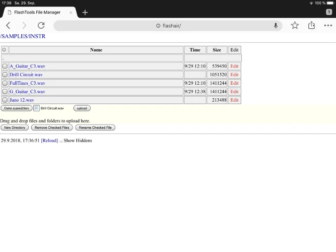Edit the A_Guitar_C3.wav entry

(x=234, y=66)
